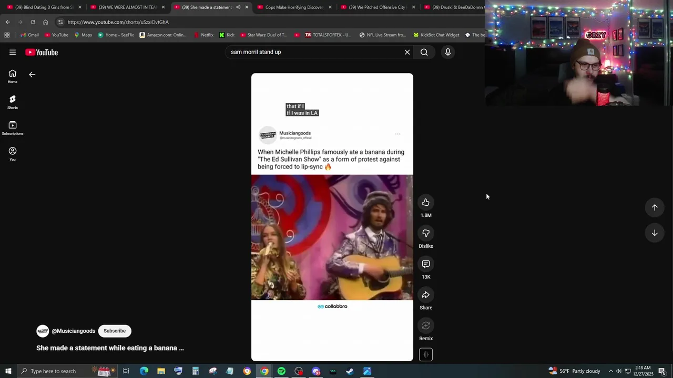This screenshot has height=378, width=673.
Task: Go to the browser home page
Action: click(45, 22)
